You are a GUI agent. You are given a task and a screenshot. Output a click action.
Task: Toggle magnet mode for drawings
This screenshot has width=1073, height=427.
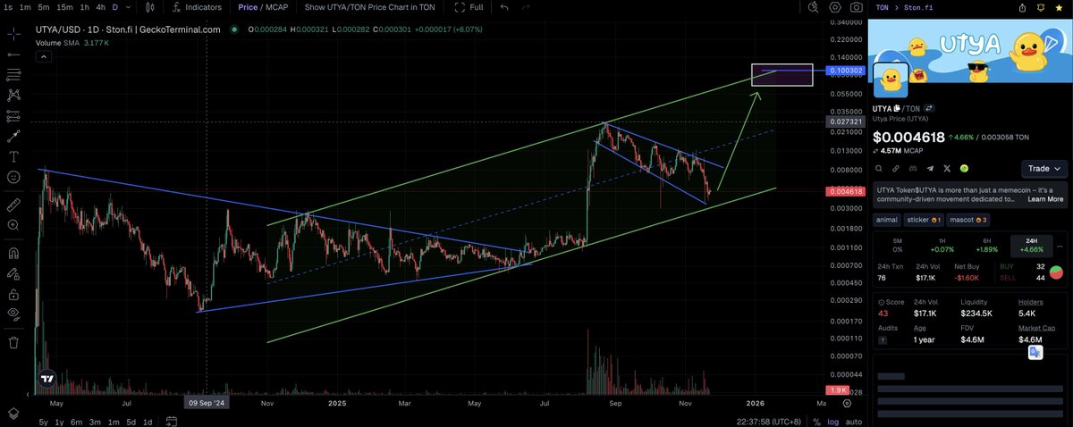click(x=13, y=252)
